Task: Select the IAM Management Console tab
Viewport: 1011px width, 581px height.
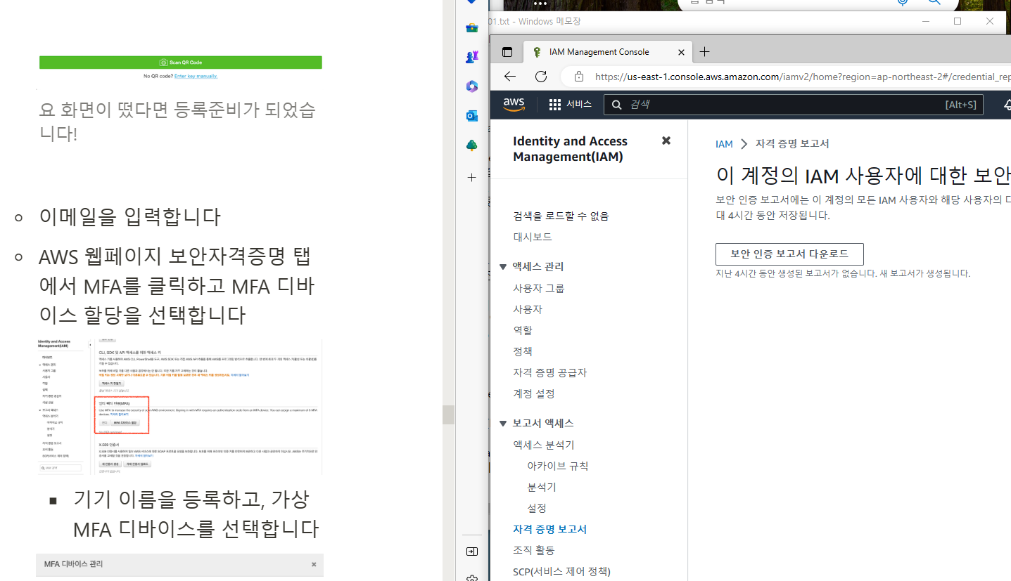Action: pyautogui.click(x=608, y=52)
